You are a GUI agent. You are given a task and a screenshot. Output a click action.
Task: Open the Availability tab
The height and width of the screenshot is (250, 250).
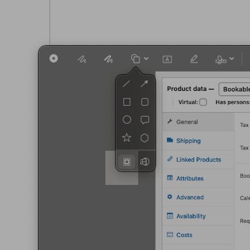click(x=199, y=216)
